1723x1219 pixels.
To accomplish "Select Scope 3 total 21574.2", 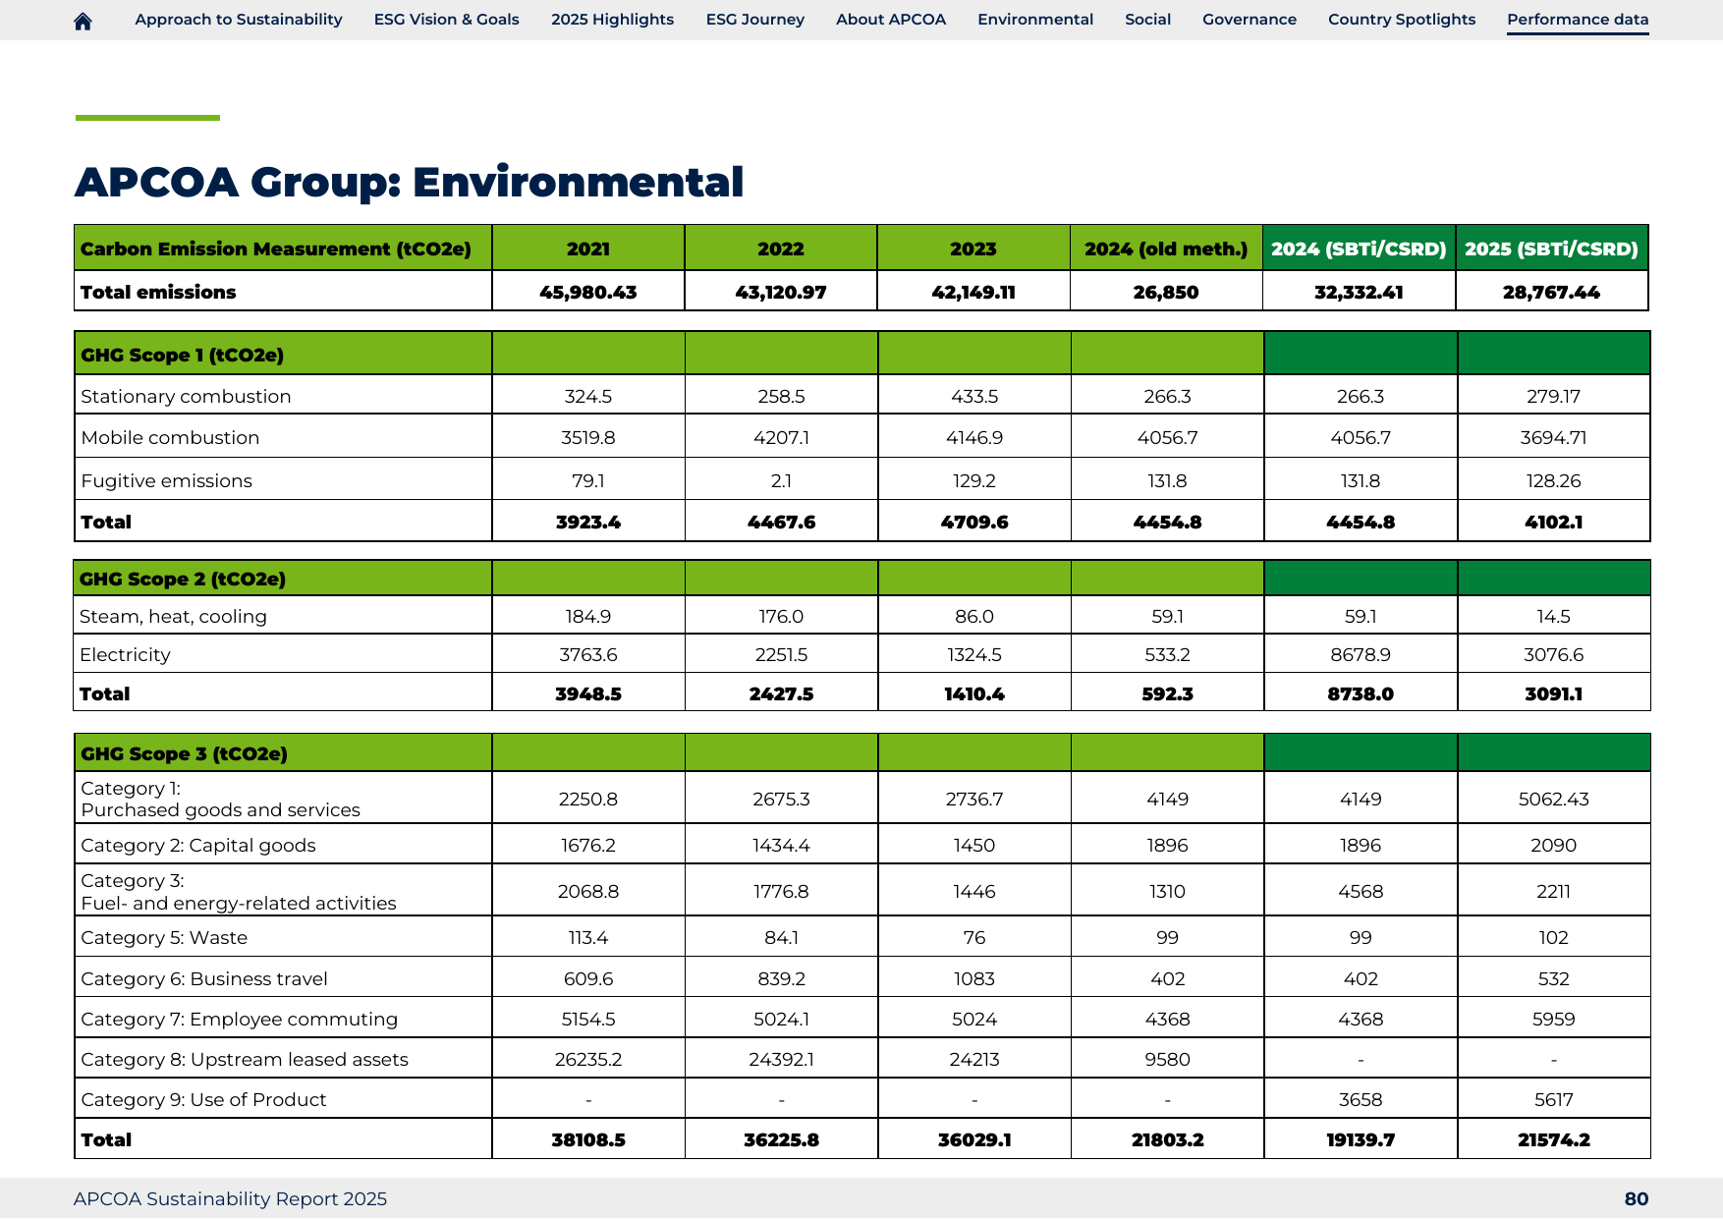I will point(1553,1139).
